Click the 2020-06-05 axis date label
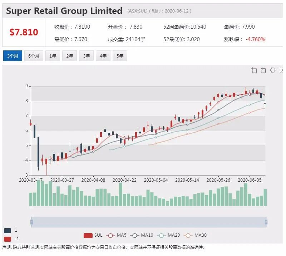 [x=250, y=180]
